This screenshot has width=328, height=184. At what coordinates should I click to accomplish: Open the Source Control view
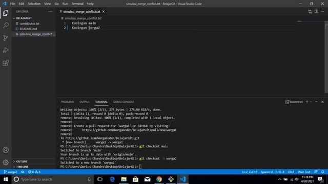coord(6,38)
